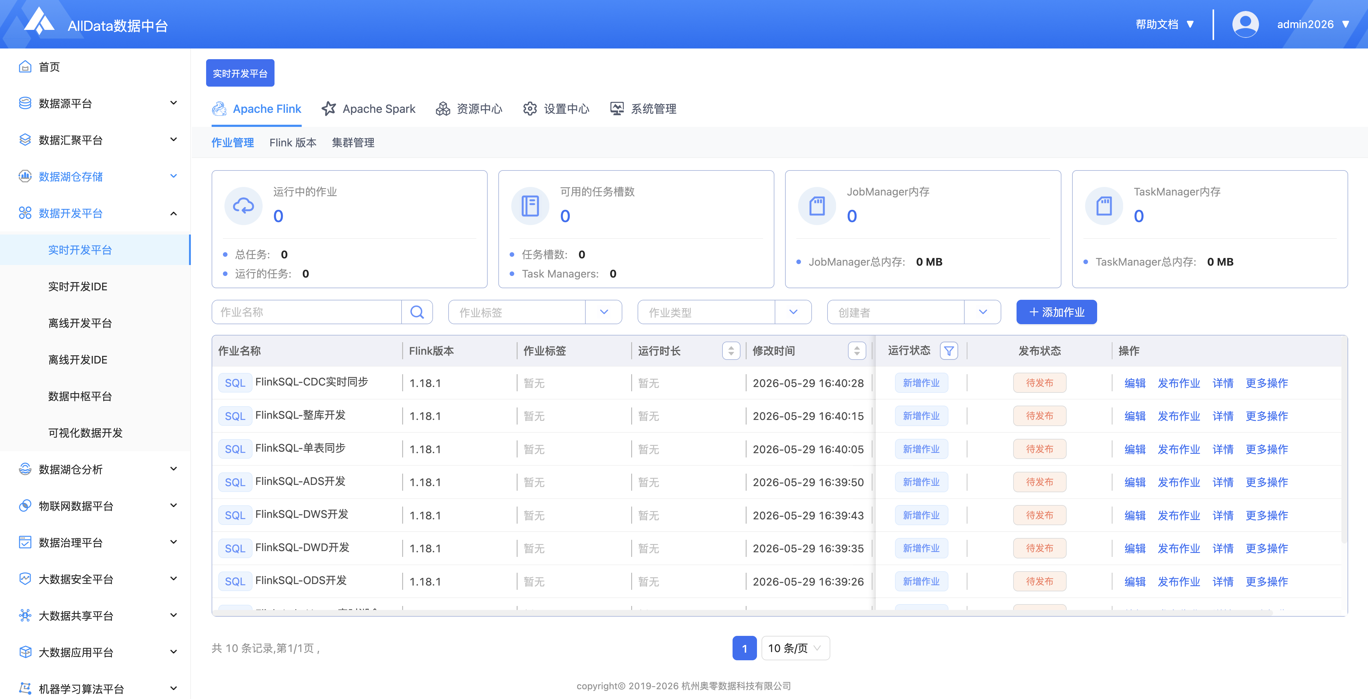Sort by 修改时间 using sort arrows
Viewport: 1368px width, 699px height.
[x=857, y=351]
